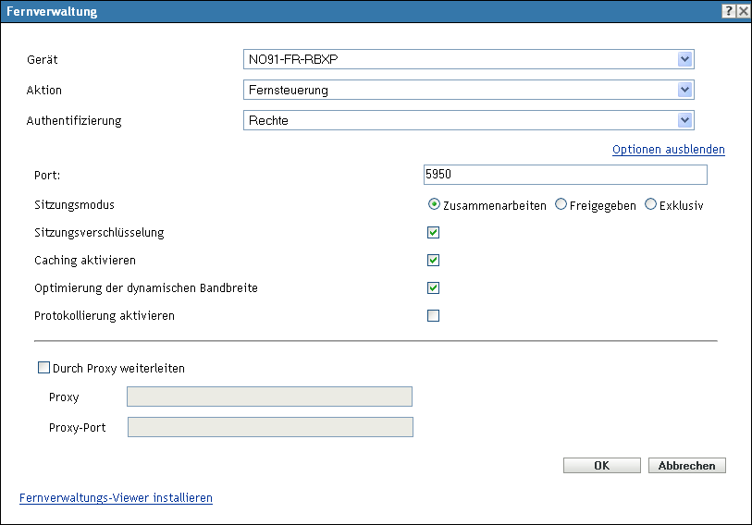Expand the Aktion dropdown

[x=684, y=90]
